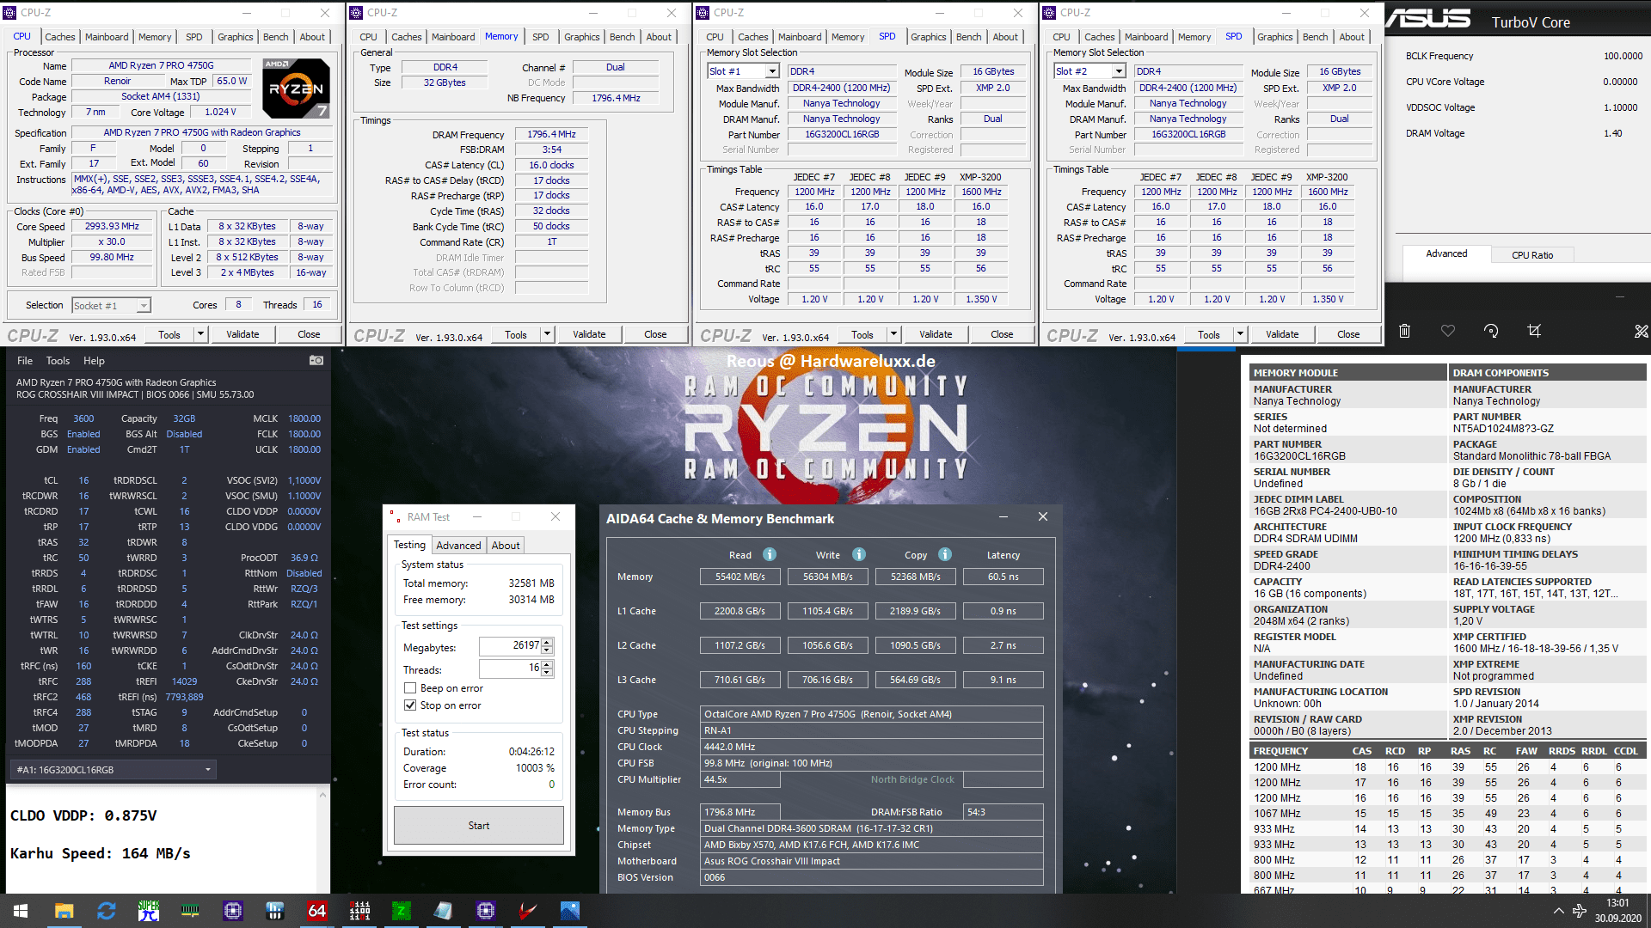Delete the photo with the trash icon
The width and height of the screenshot is (1651, 928).
1404,331
